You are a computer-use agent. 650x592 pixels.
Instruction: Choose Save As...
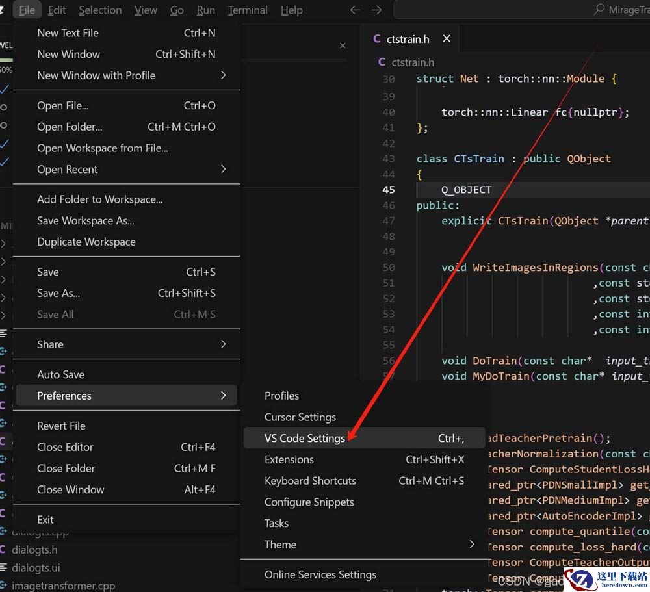point(127,293)
